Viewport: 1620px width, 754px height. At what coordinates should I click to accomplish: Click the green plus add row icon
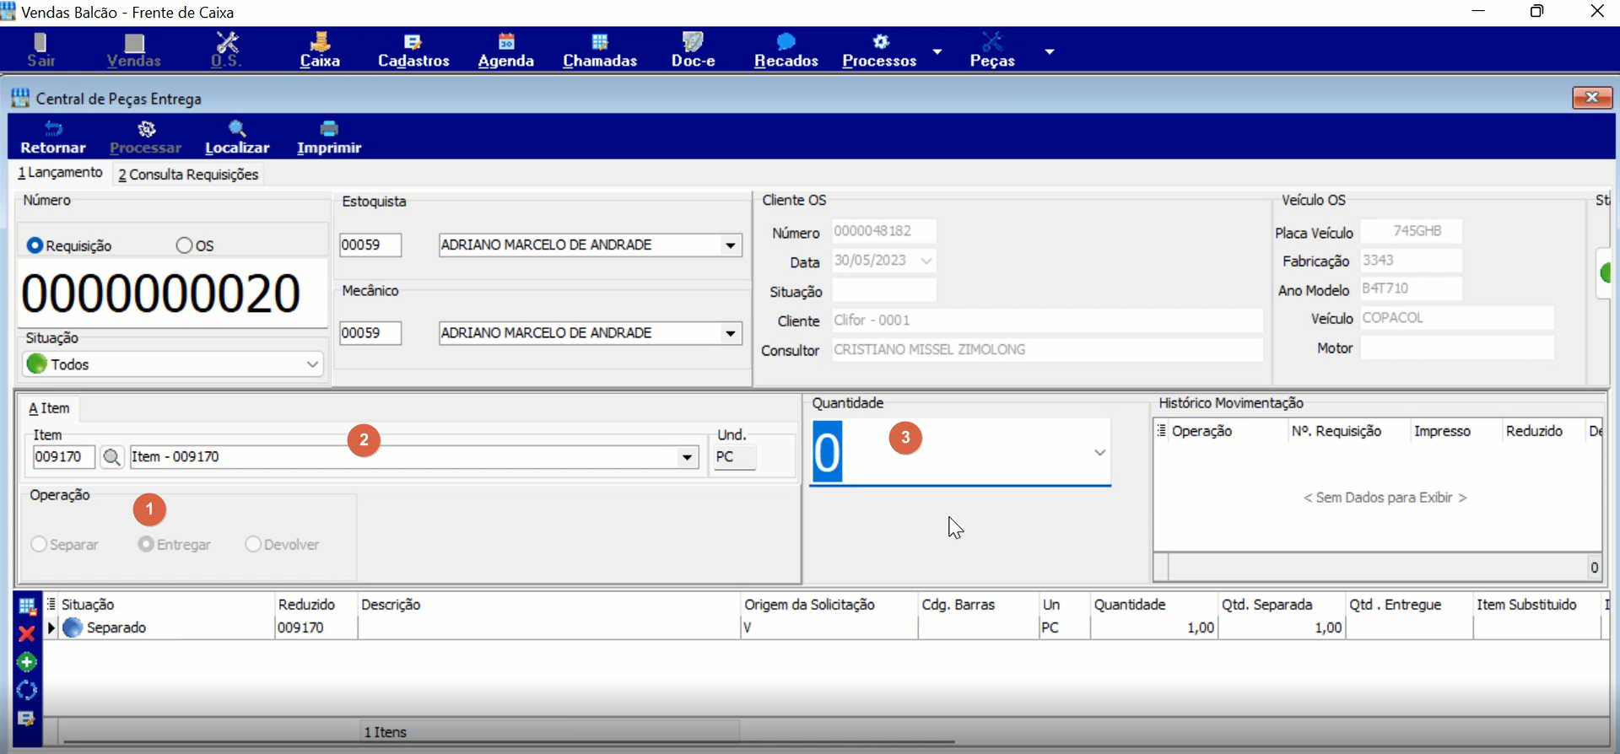point(27,662)
